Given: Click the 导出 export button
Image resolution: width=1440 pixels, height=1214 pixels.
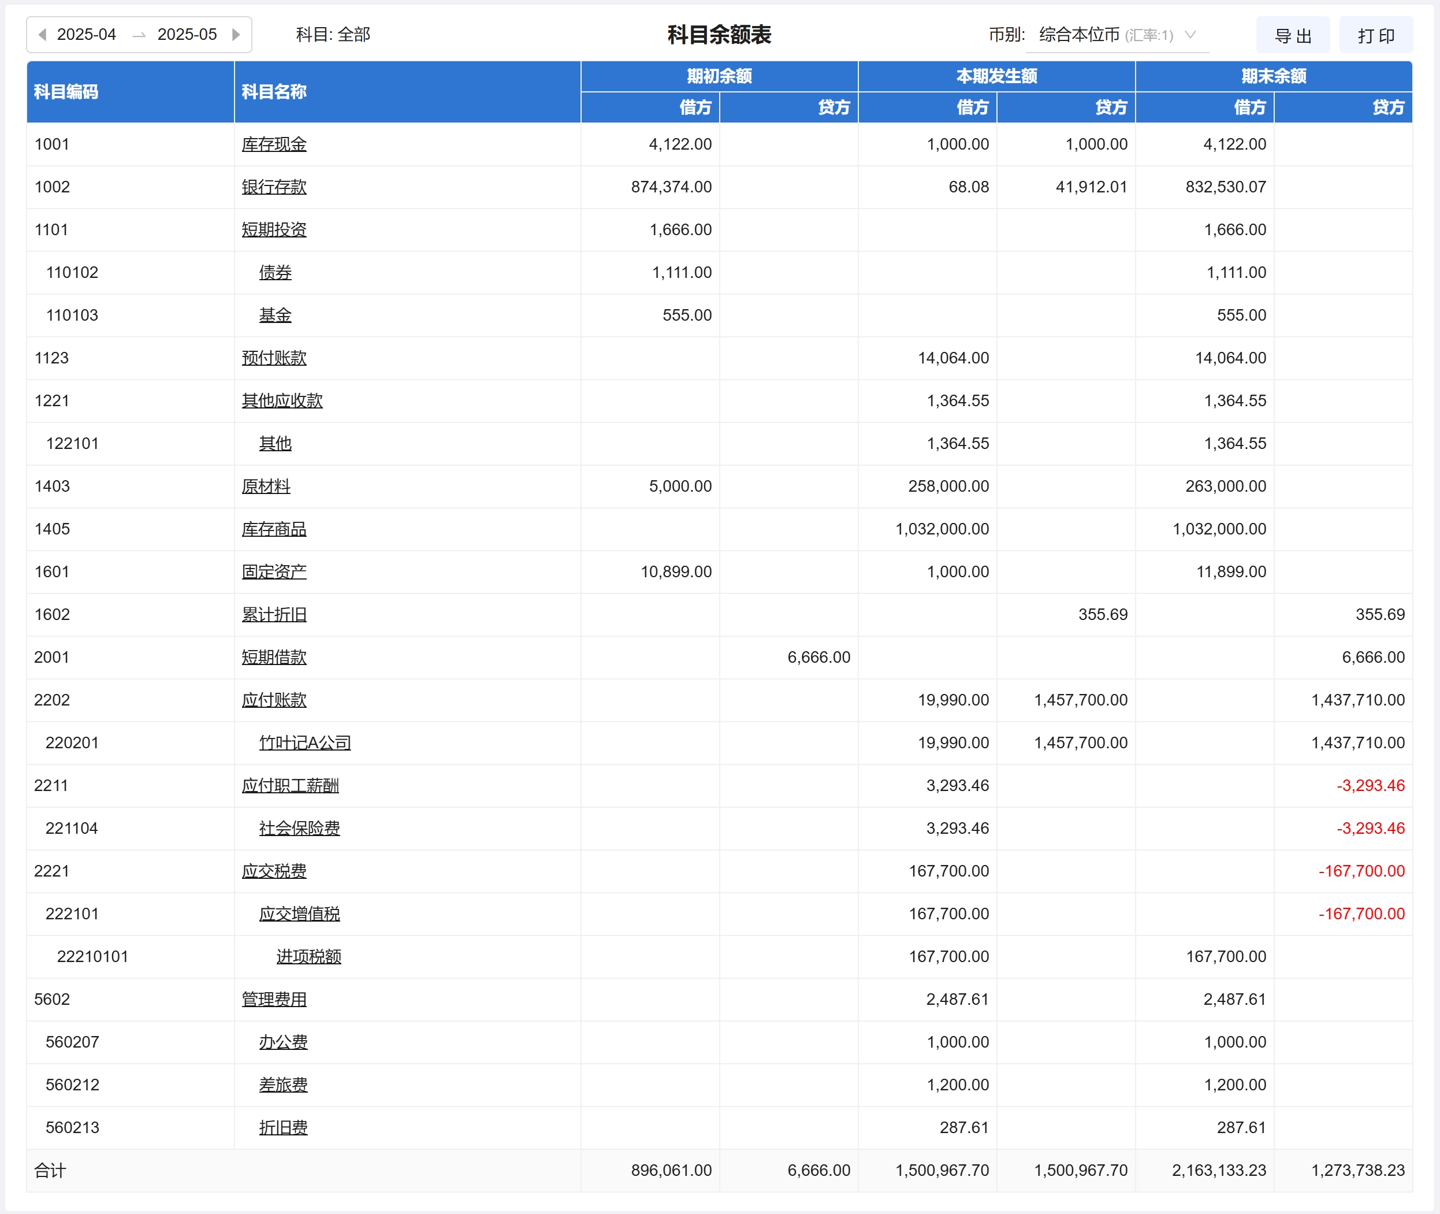Looking at the screenshot, I should [1292, 35].
